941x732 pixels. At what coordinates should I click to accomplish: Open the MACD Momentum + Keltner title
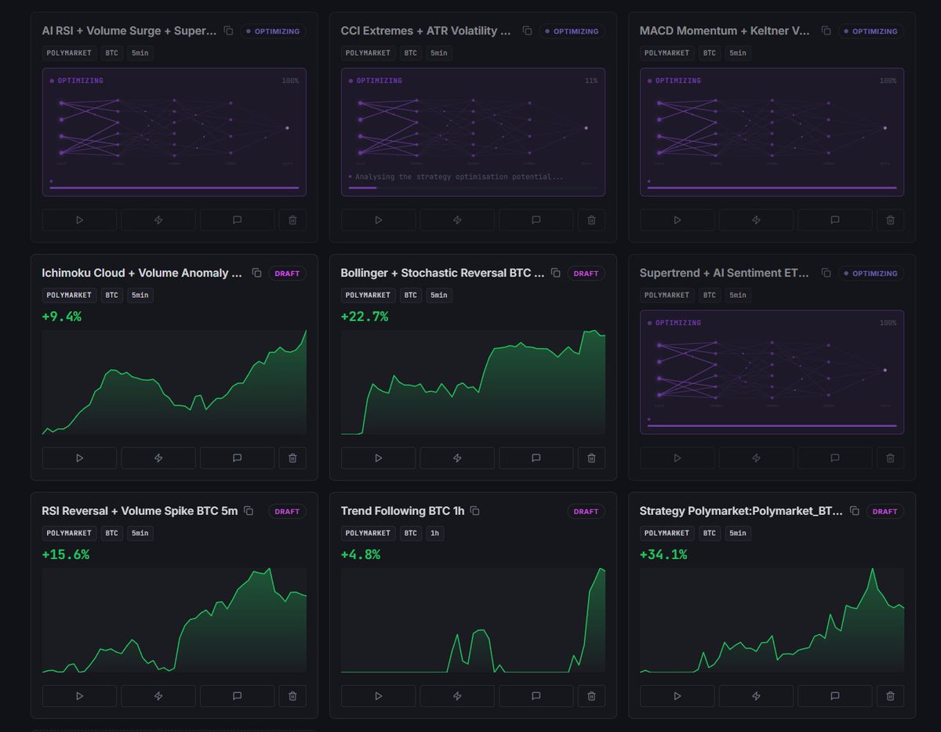coord(725,31)
